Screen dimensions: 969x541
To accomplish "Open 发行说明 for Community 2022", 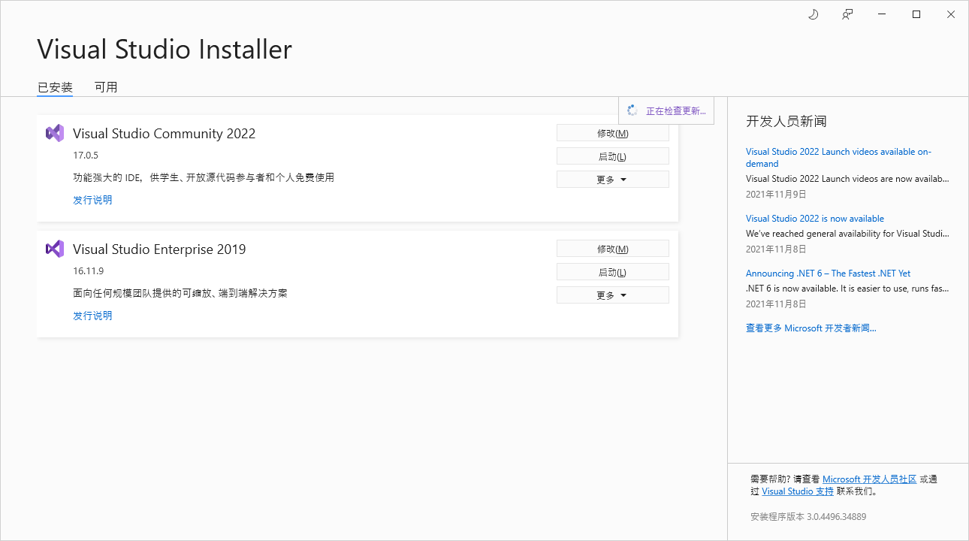I will pyautogui.click(x=92, y=199).
